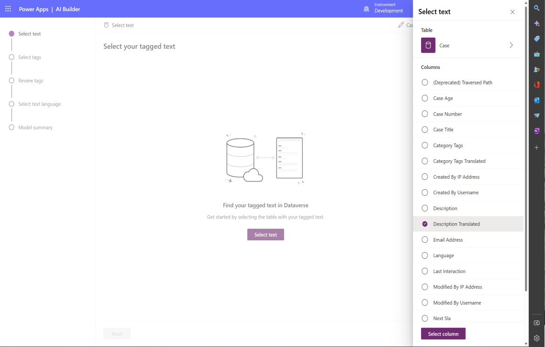Expand the Case table chevron
Image resolution: width=545 pixels, height=347 pixels.
(x=511, y=45)
